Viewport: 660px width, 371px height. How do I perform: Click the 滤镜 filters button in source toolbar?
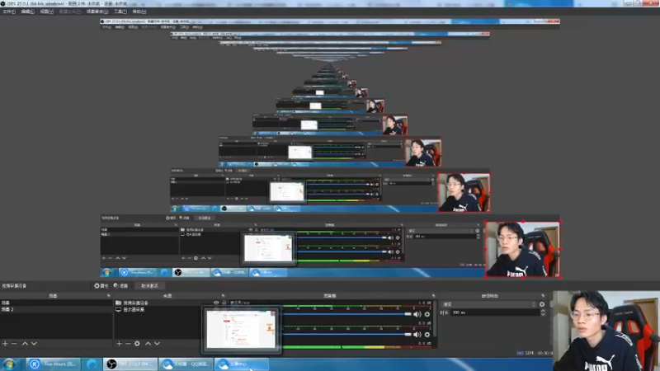click(x=120, y=285)
